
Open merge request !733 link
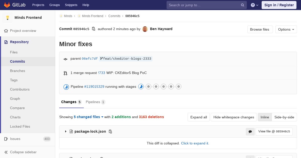coord(102,73)
